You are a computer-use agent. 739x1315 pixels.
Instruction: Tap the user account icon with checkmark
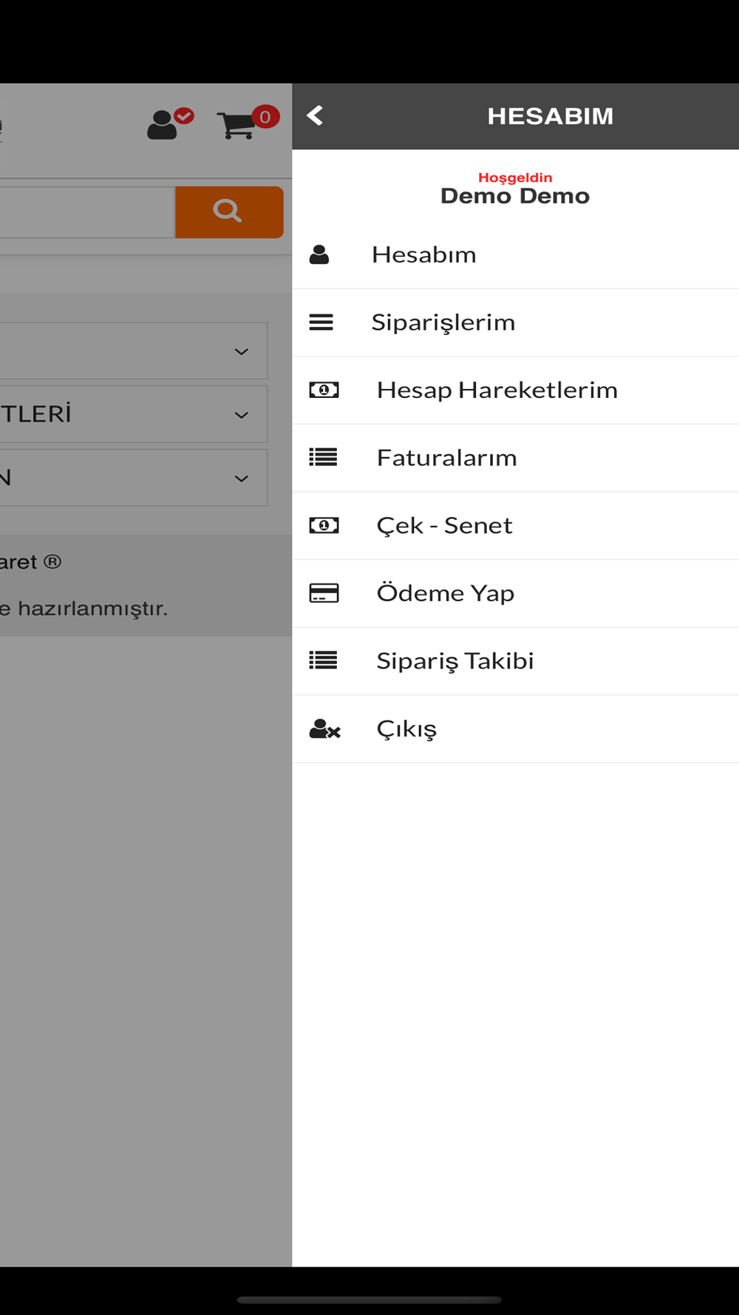[164, 125]
